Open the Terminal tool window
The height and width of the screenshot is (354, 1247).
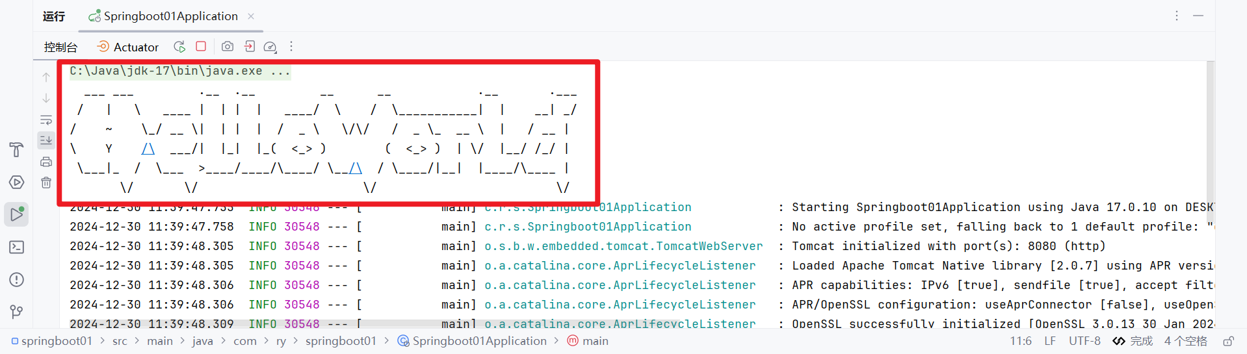(x=17, y=247)
